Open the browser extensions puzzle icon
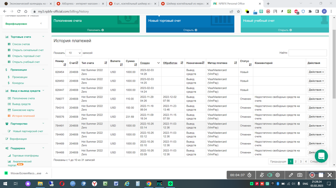 pyautogui.click(x=310, y=11)
